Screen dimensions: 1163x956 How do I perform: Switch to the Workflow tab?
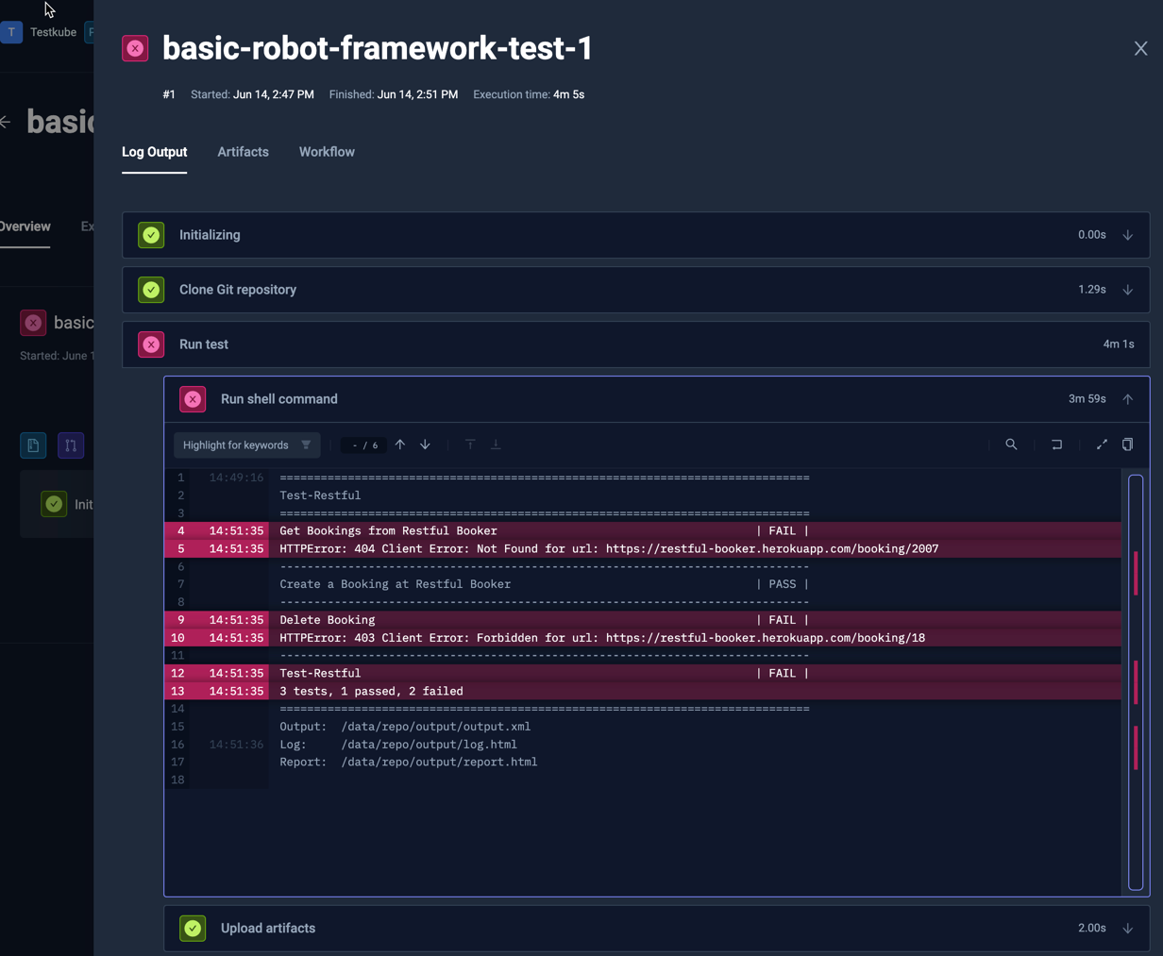tap(326, 152)
